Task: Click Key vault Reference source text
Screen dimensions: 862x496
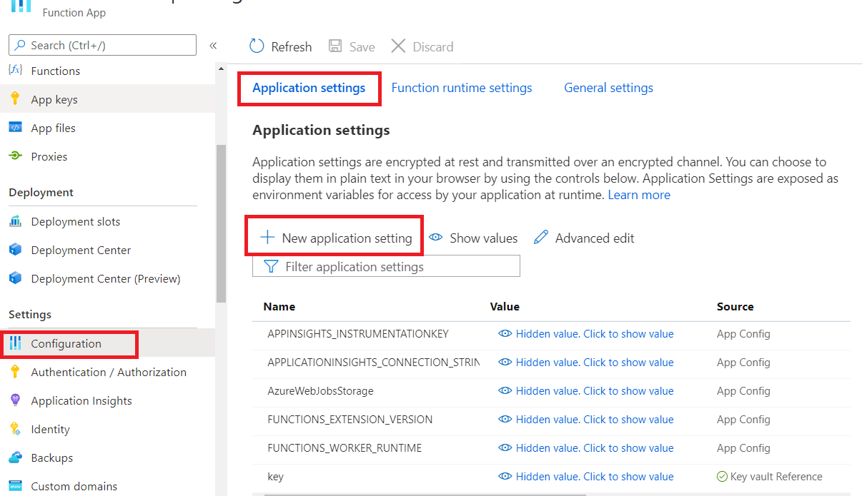Action: point(776,477)
